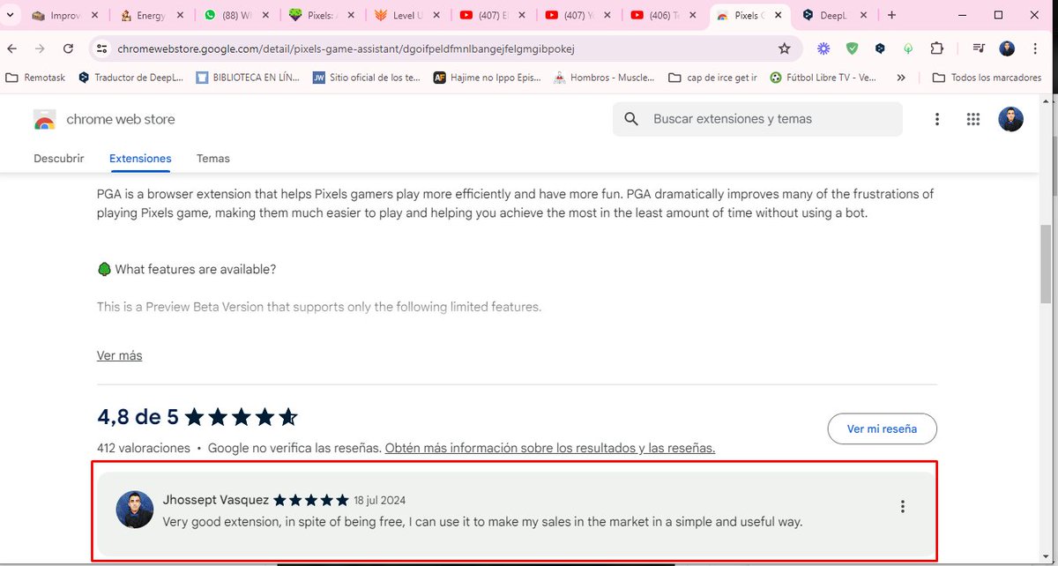Image resolution: width=1058 pixels, height=566 pixels.
Task: Click the reviewer name Jhossept Vasquez
Action: click(216, 500)
